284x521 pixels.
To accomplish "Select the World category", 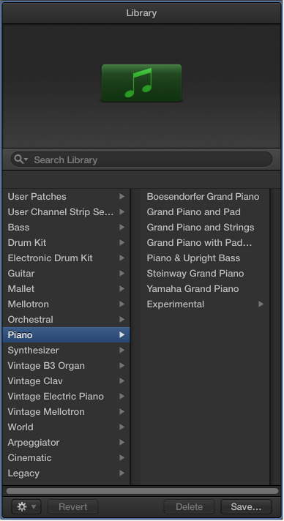I will pos(66,427).
